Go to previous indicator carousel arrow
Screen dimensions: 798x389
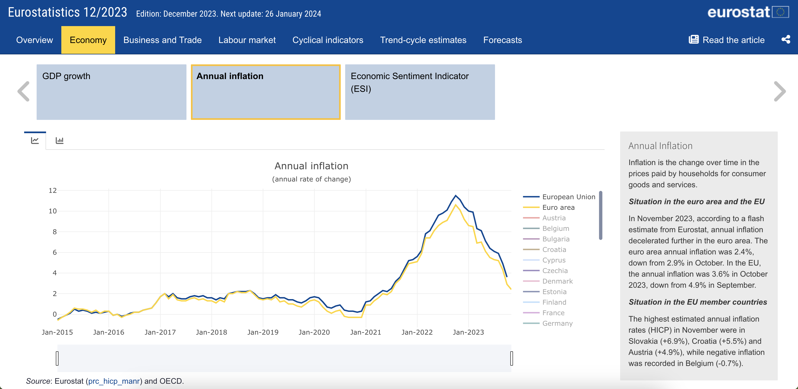24,91
